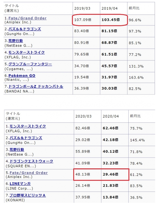The image size is (165, 205).
Task: Open the LINEマンガ link
Action: (x=20, y=184)
